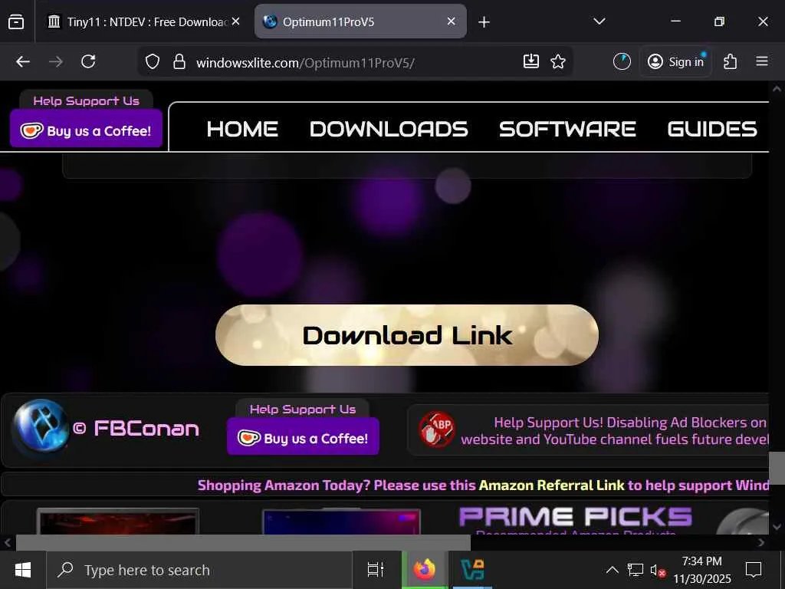Sign in to the Firefox account
Screen dimensions: 785x589
675,61
